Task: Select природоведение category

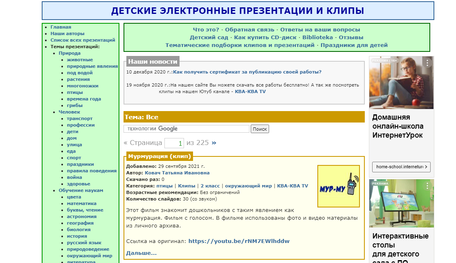Action: (x=88, y=249)
